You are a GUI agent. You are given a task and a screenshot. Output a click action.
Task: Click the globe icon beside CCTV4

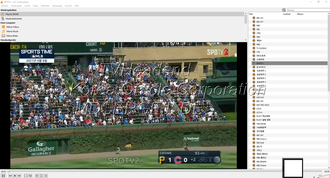coord(254,112)
